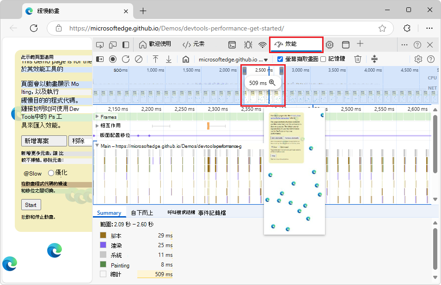Expand the Frames track
Image resolution: width=441 pixels, height=285 pixels.
pos(97,117)
